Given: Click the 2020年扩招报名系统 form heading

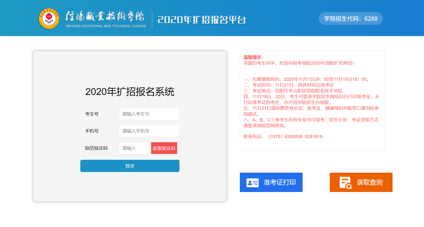Looking at the screenshot, I should [x=130, y=92].
